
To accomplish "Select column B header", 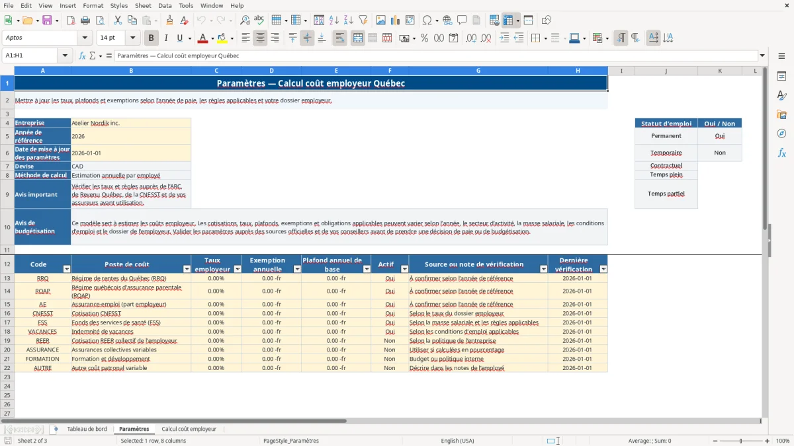I will [x=131, y=71].
